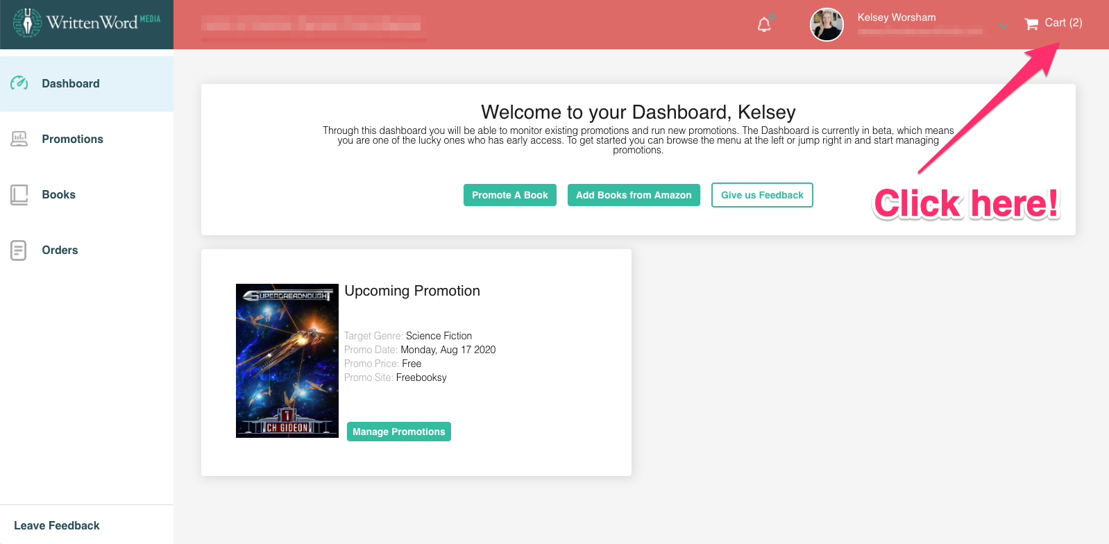This screenshot has width=1109, height=544.
Task: Click the 'Free' promo price value
Action: point(412,364)
